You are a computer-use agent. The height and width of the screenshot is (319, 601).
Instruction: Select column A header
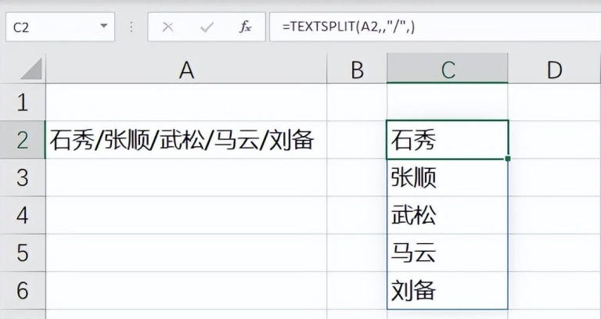click(186, 70)
